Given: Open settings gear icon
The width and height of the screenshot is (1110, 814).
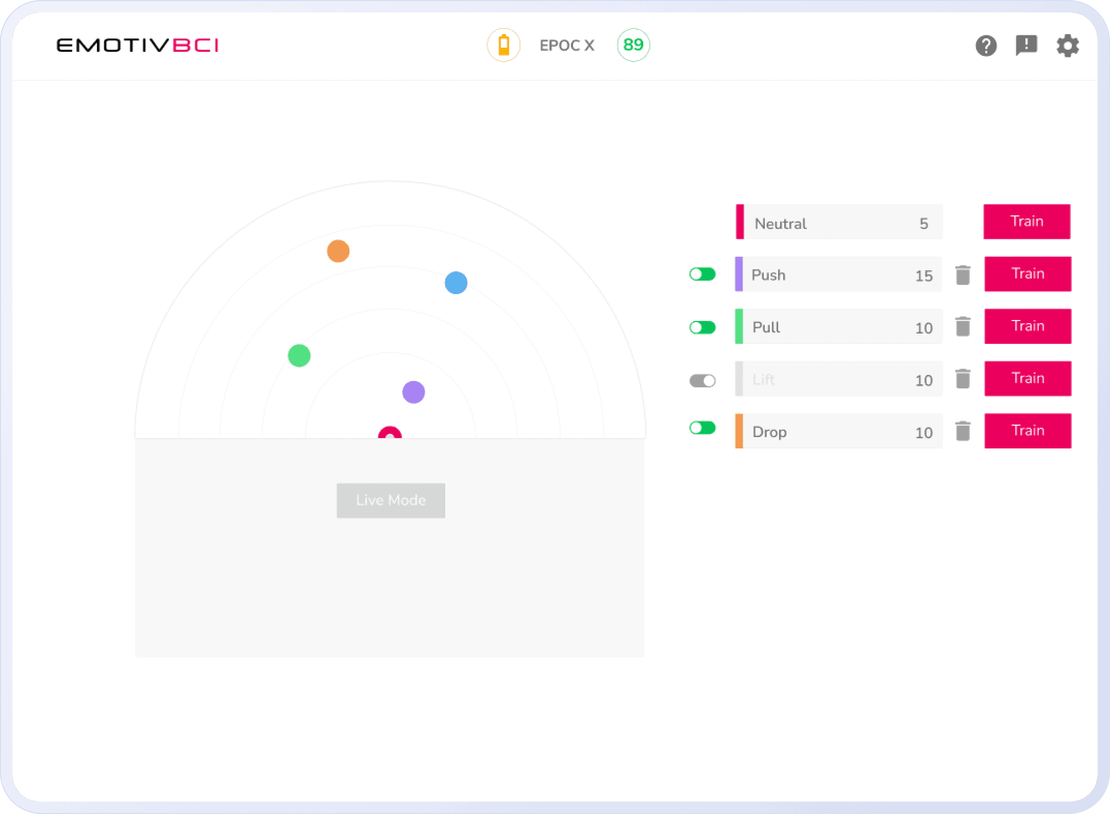Looking at the screenshot, I should click(1068, 46).
